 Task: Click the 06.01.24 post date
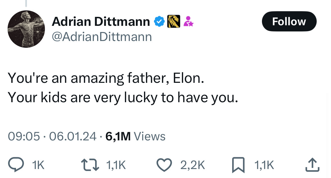pyautogui.click(x=72, y=136)
